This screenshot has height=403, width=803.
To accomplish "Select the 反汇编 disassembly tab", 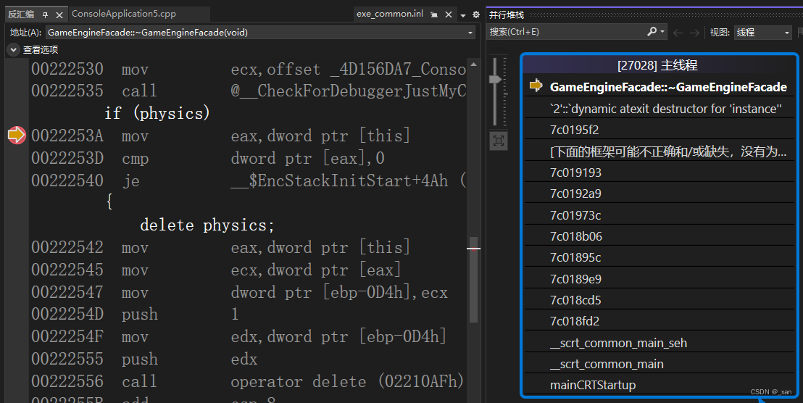I will pyautogui.click(x=20, y=14).
